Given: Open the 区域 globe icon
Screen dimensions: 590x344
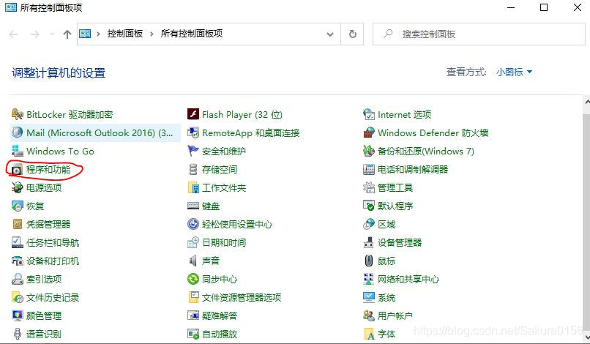Looking at the screenshot, I should click(369, 224).
